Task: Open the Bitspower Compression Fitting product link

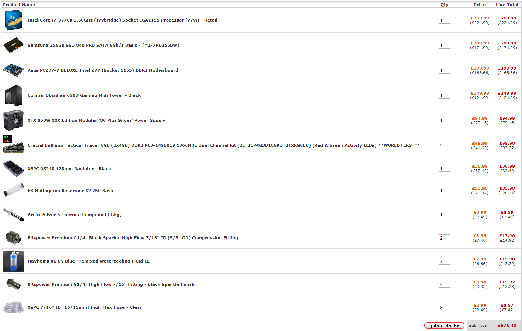Action: click(x=133, y=238)
